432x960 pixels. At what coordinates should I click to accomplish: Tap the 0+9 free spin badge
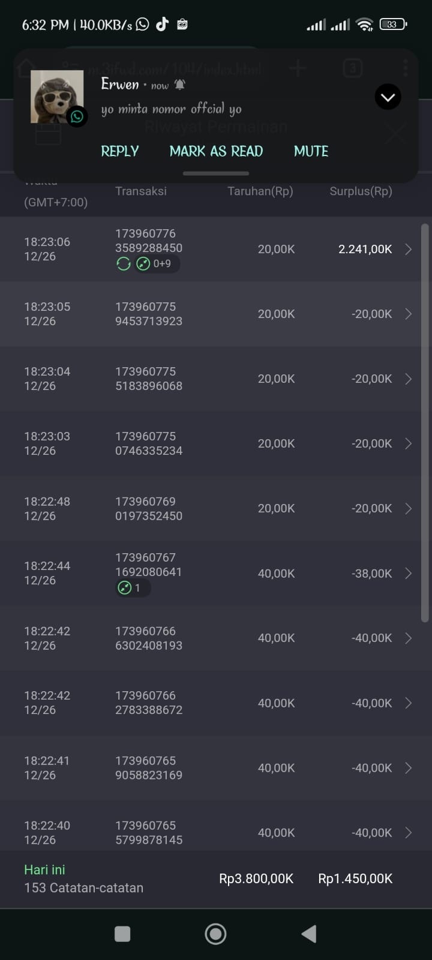click(x=154, y=264)
